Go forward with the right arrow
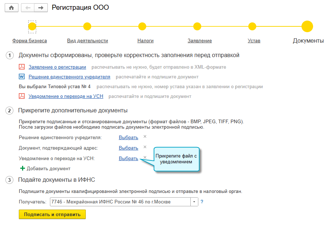Image resolution: width=329 pixels, height=228 pixels. point(41,8)
